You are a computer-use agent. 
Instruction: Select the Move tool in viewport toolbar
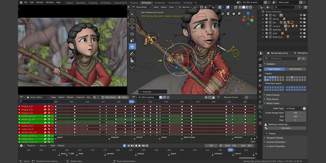(x=132, y=28)
